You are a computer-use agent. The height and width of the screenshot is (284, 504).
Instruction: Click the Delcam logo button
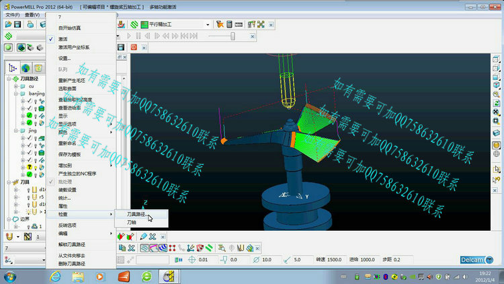click(x=476, y=260)
